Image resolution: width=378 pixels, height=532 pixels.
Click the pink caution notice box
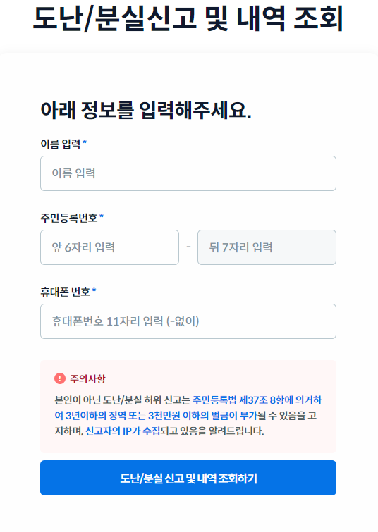188,407
